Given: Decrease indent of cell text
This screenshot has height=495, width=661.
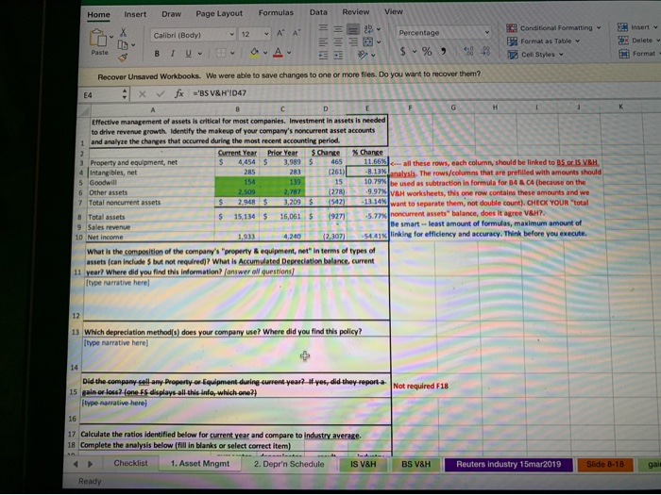Looking at the screenshot, I should coord(323,55).
